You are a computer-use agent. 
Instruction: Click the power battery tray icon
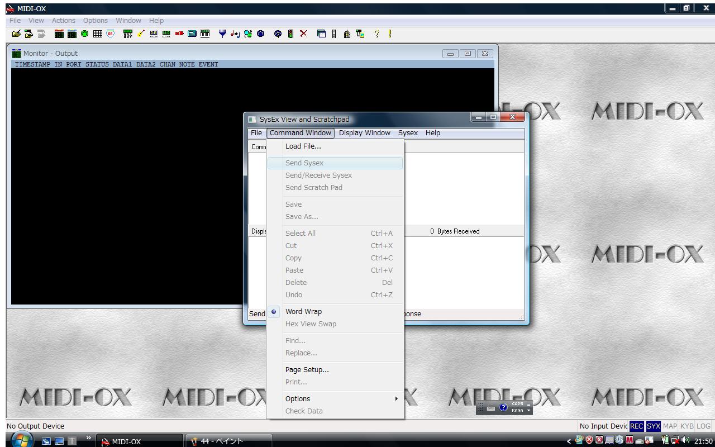tap(666, 441)
